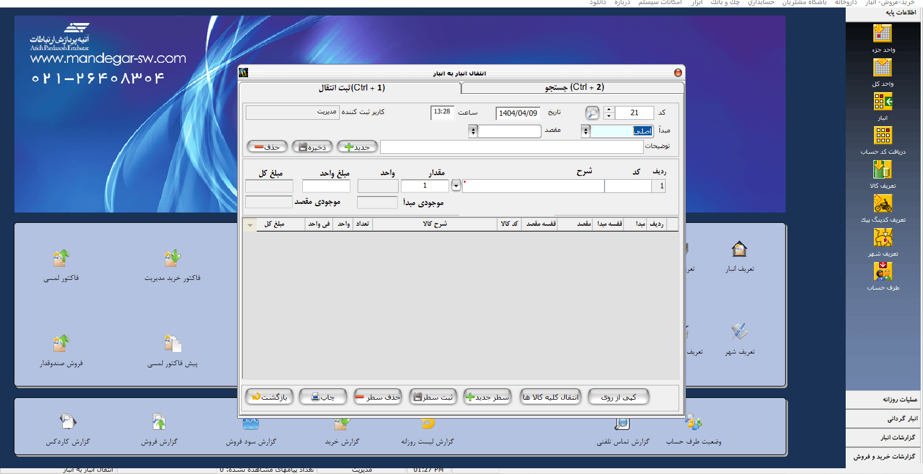
Task: Click the تاریخ date field
Action: coord(518,113)
